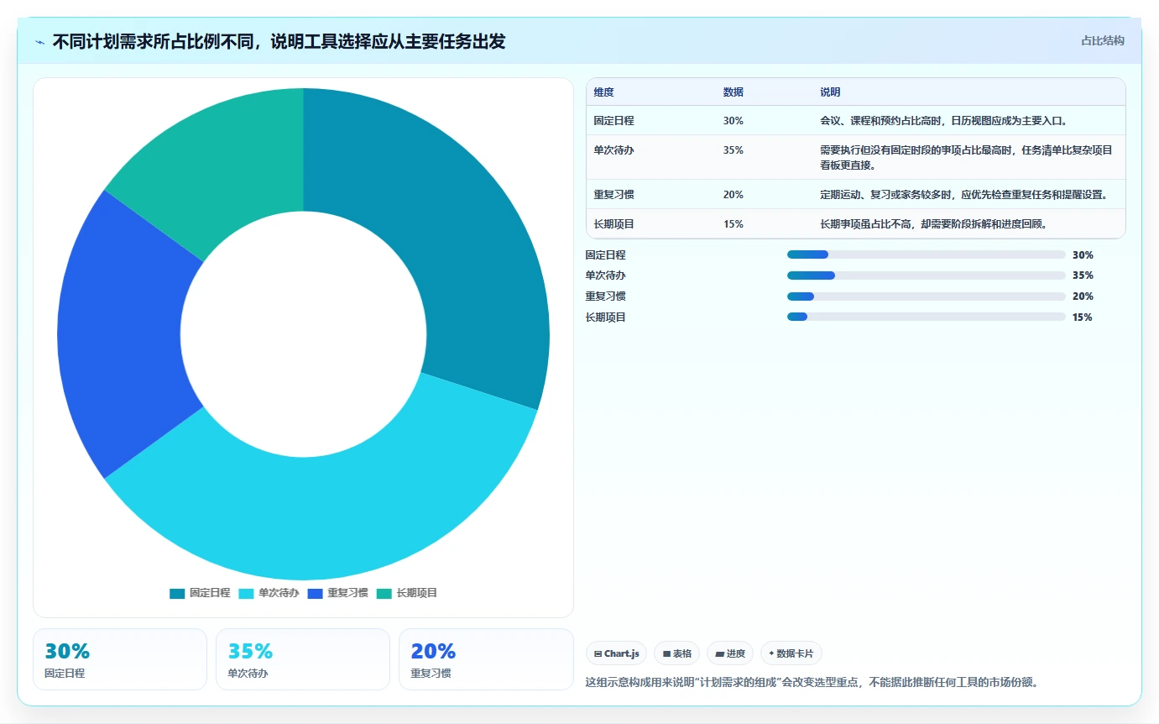
Task: Select the Chart.js tag chip
Action: 616,653
